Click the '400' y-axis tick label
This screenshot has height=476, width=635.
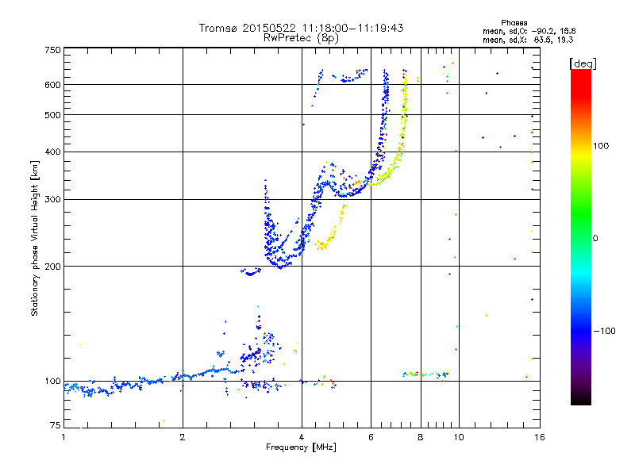tap(52, 152)
